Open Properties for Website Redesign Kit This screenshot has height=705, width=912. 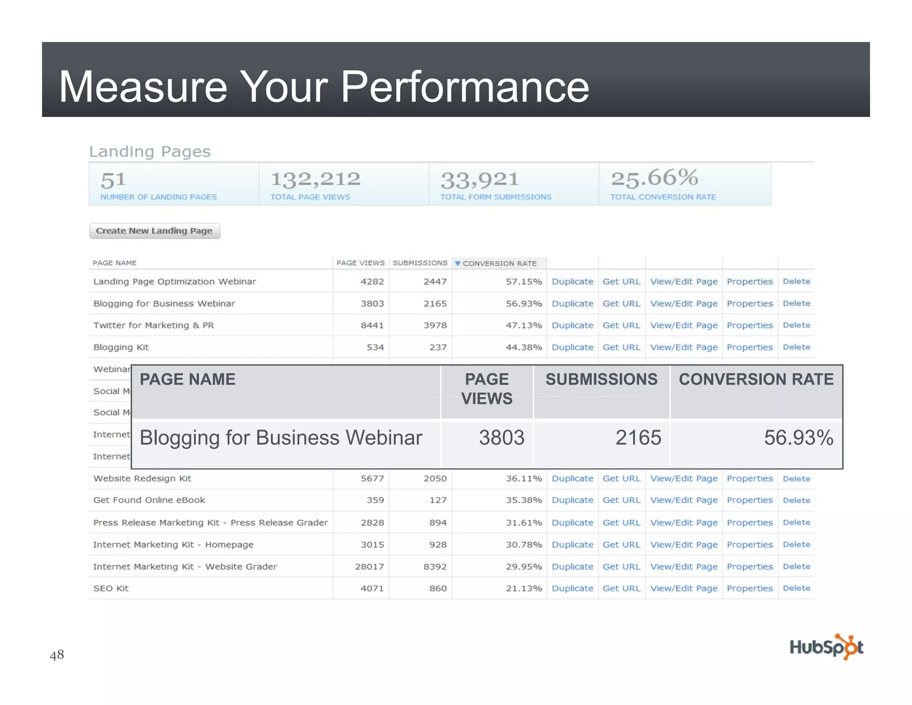[x=749, y=479]
